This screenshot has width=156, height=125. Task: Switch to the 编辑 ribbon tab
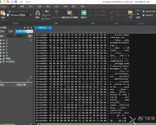(22, 7)
